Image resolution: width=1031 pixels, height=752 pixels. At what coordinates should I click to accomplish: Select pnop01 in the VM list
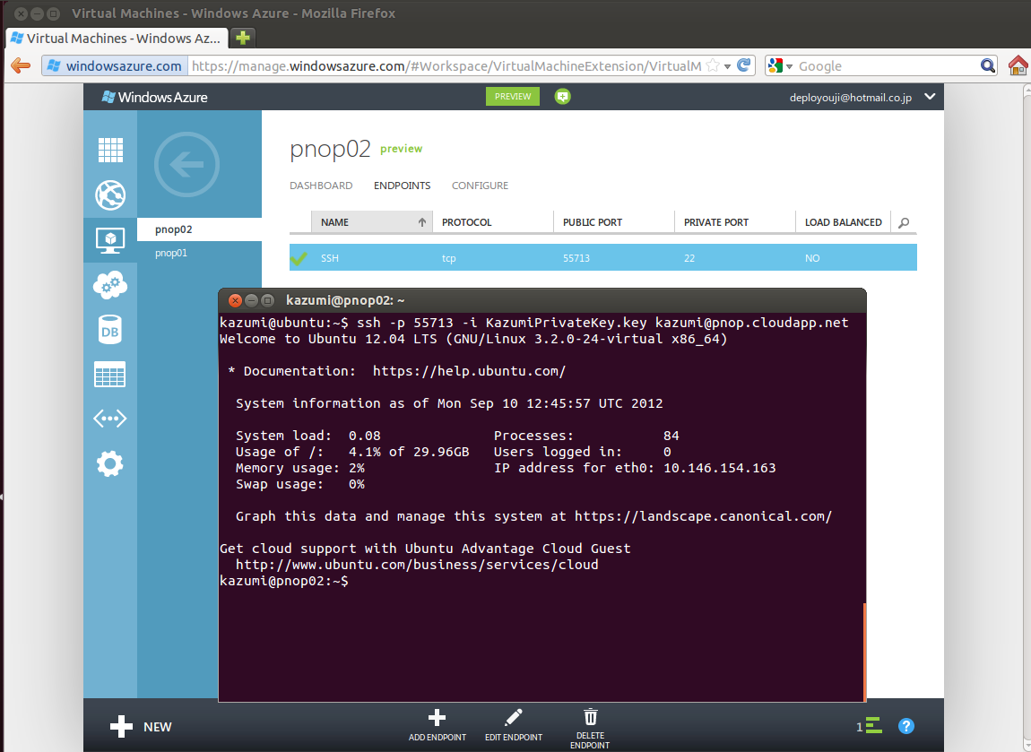point(199,253)
